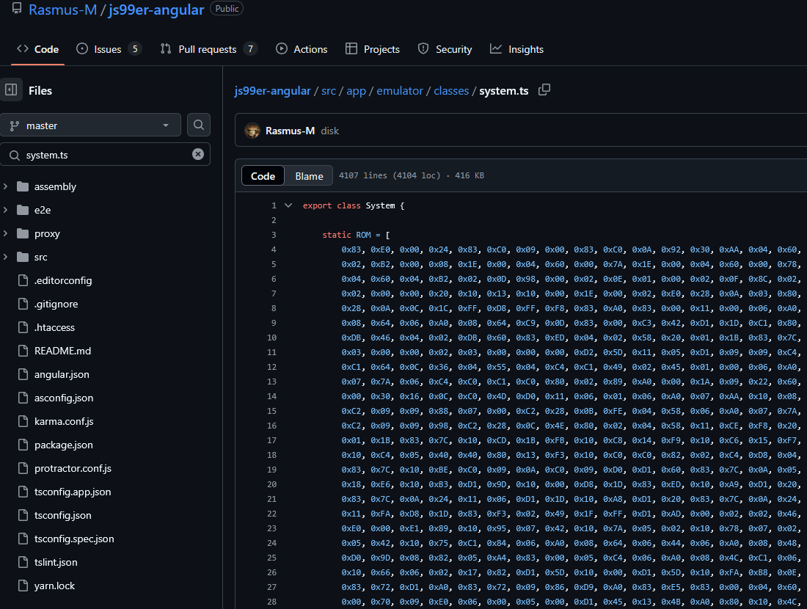Open the master branch dropdown
Image resolution: width=807 pixels, height=609 pixels.
[x=90, y=125]
